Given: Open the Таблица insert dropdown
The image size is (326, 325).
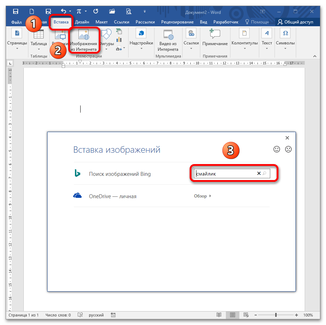Looking at the screenshot, I should [x=39, y=40].
